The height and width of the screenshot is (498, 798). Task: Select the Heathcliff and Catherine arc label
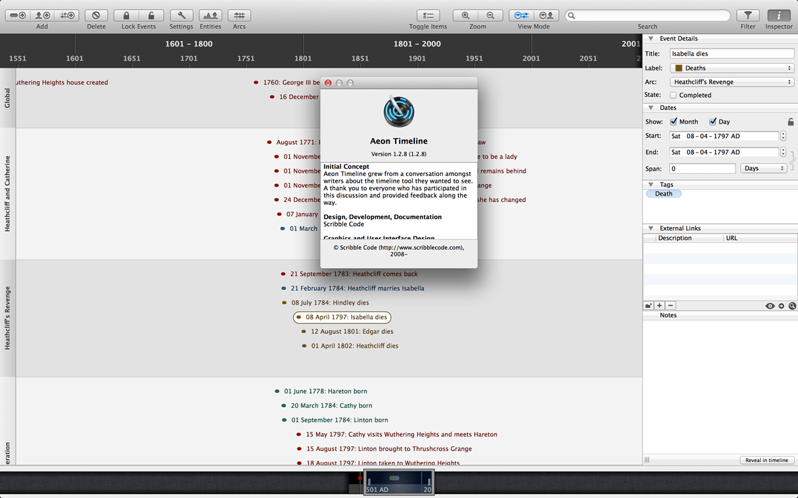(x=7, y=193)
